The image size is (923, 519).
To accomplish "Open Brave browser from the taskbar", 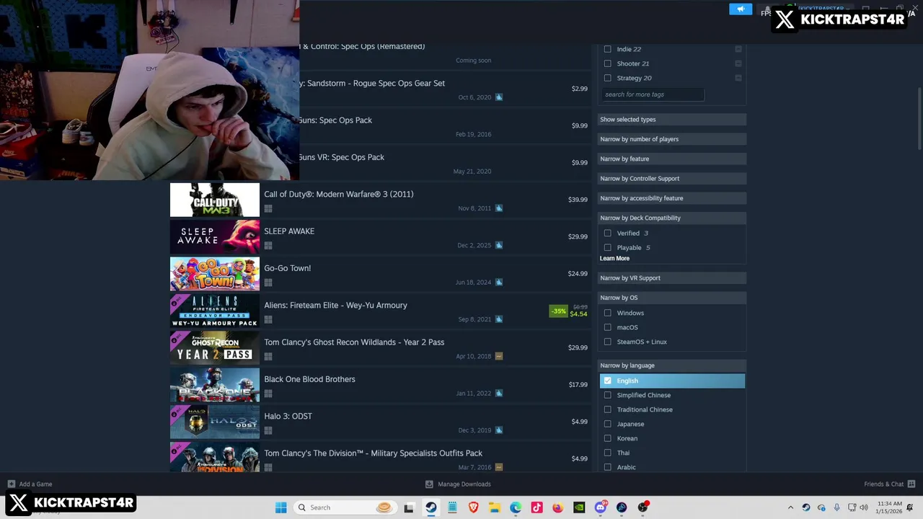I will click(474, 507).
